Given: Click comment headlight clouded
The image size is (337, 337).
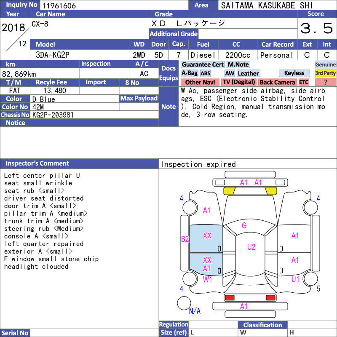Looking at the screenshot, I should click(x=36, y=267).
